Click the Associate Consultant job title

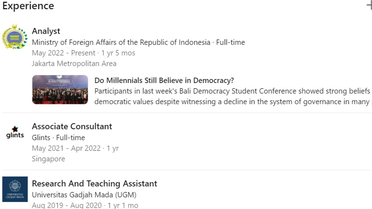coord(72,126)
